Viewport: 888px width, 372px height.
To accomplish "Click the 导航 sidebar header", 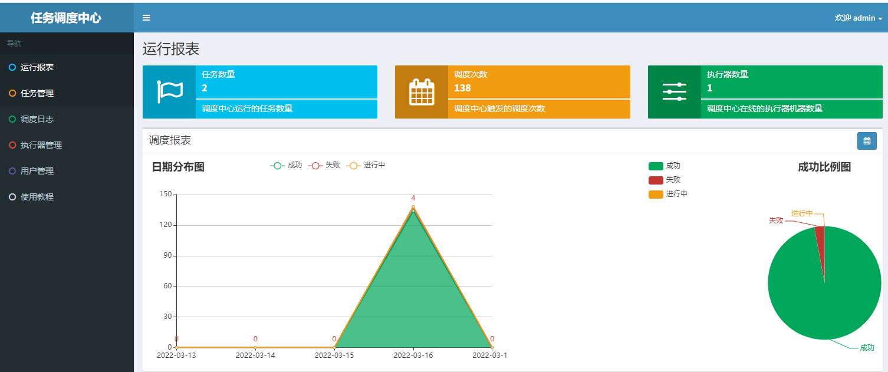I will coord(14,43).
